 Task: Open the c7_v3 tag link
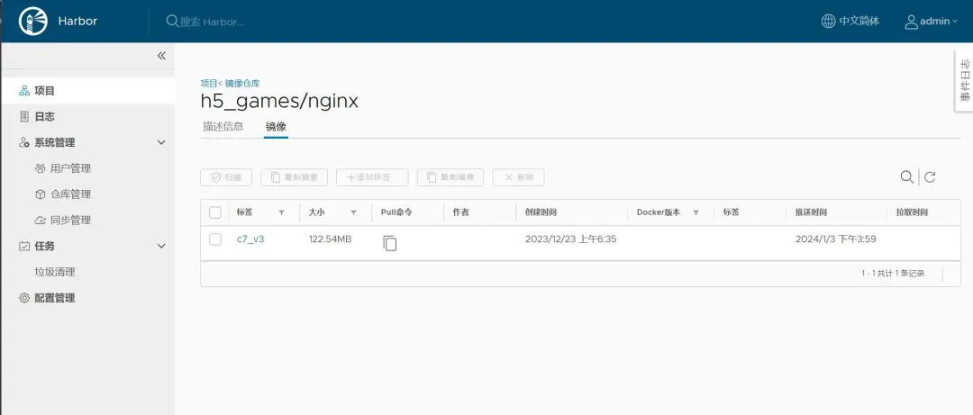(250, 239)
